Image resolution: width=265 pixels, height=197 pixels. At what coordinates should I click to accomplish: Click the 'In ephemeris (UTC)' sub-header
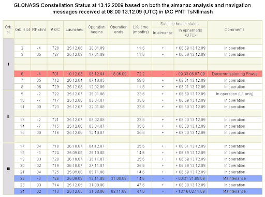coord(190,33)
